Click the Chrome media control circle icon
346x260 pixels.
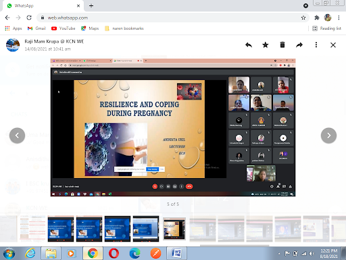coord(305,6)
